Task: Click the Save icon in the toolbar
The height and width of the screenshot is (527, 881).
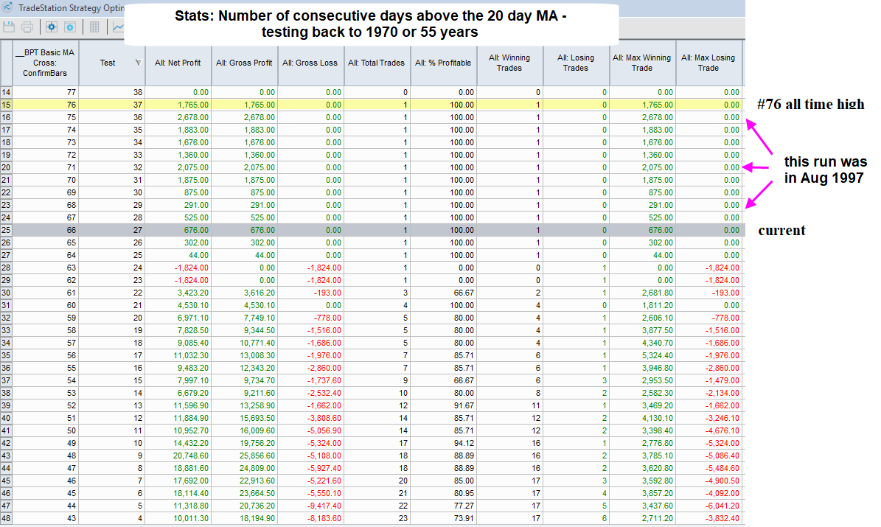Action: click(10, 27)
